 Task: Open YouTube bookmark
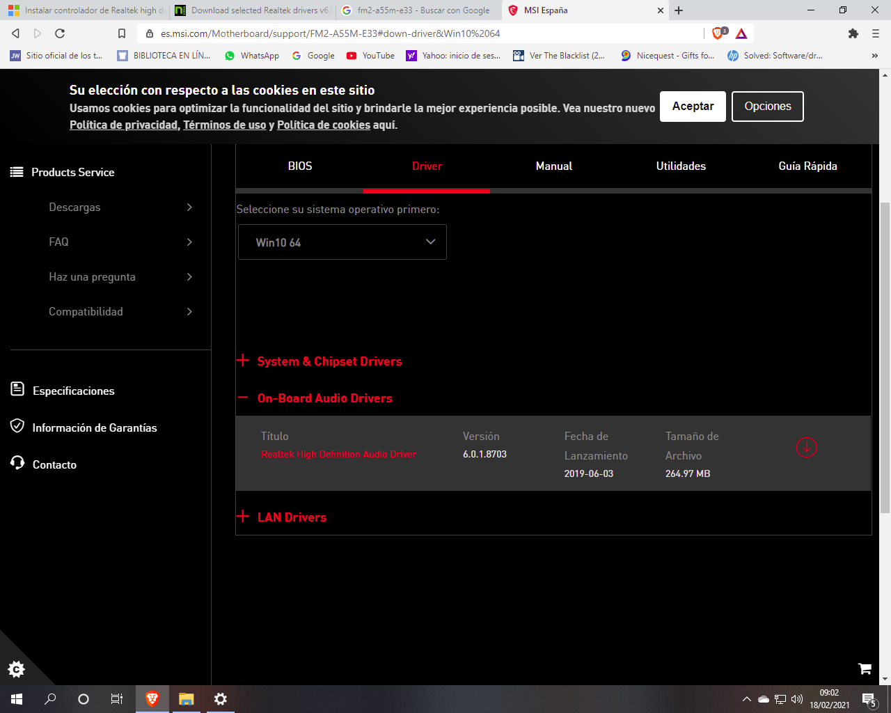(371, 56)
